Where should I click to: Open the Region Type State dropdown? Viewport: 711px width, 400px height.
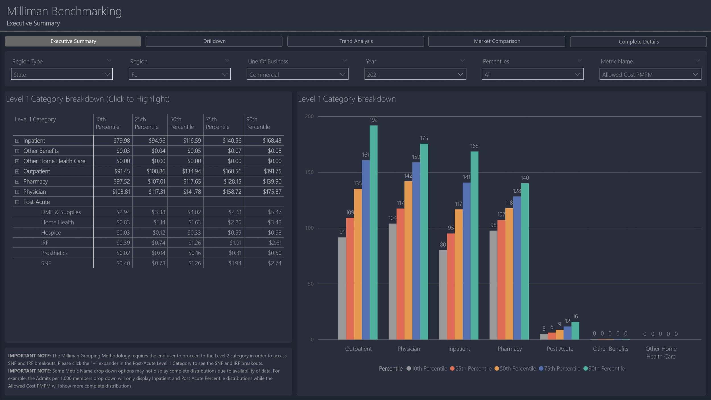tap(62, 74)
